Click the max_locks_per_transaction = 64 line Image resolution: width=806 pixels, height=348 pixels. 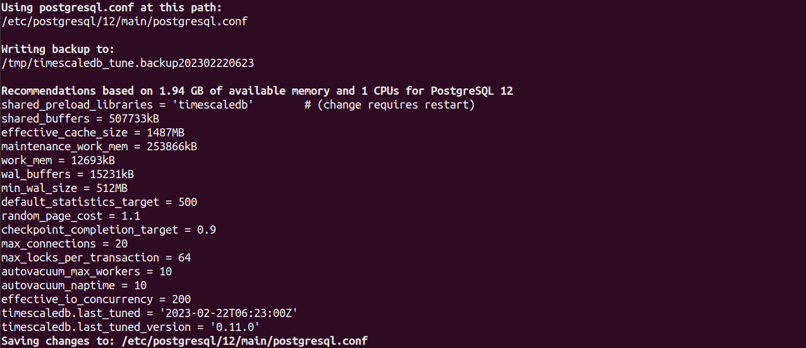click(96, 258)
